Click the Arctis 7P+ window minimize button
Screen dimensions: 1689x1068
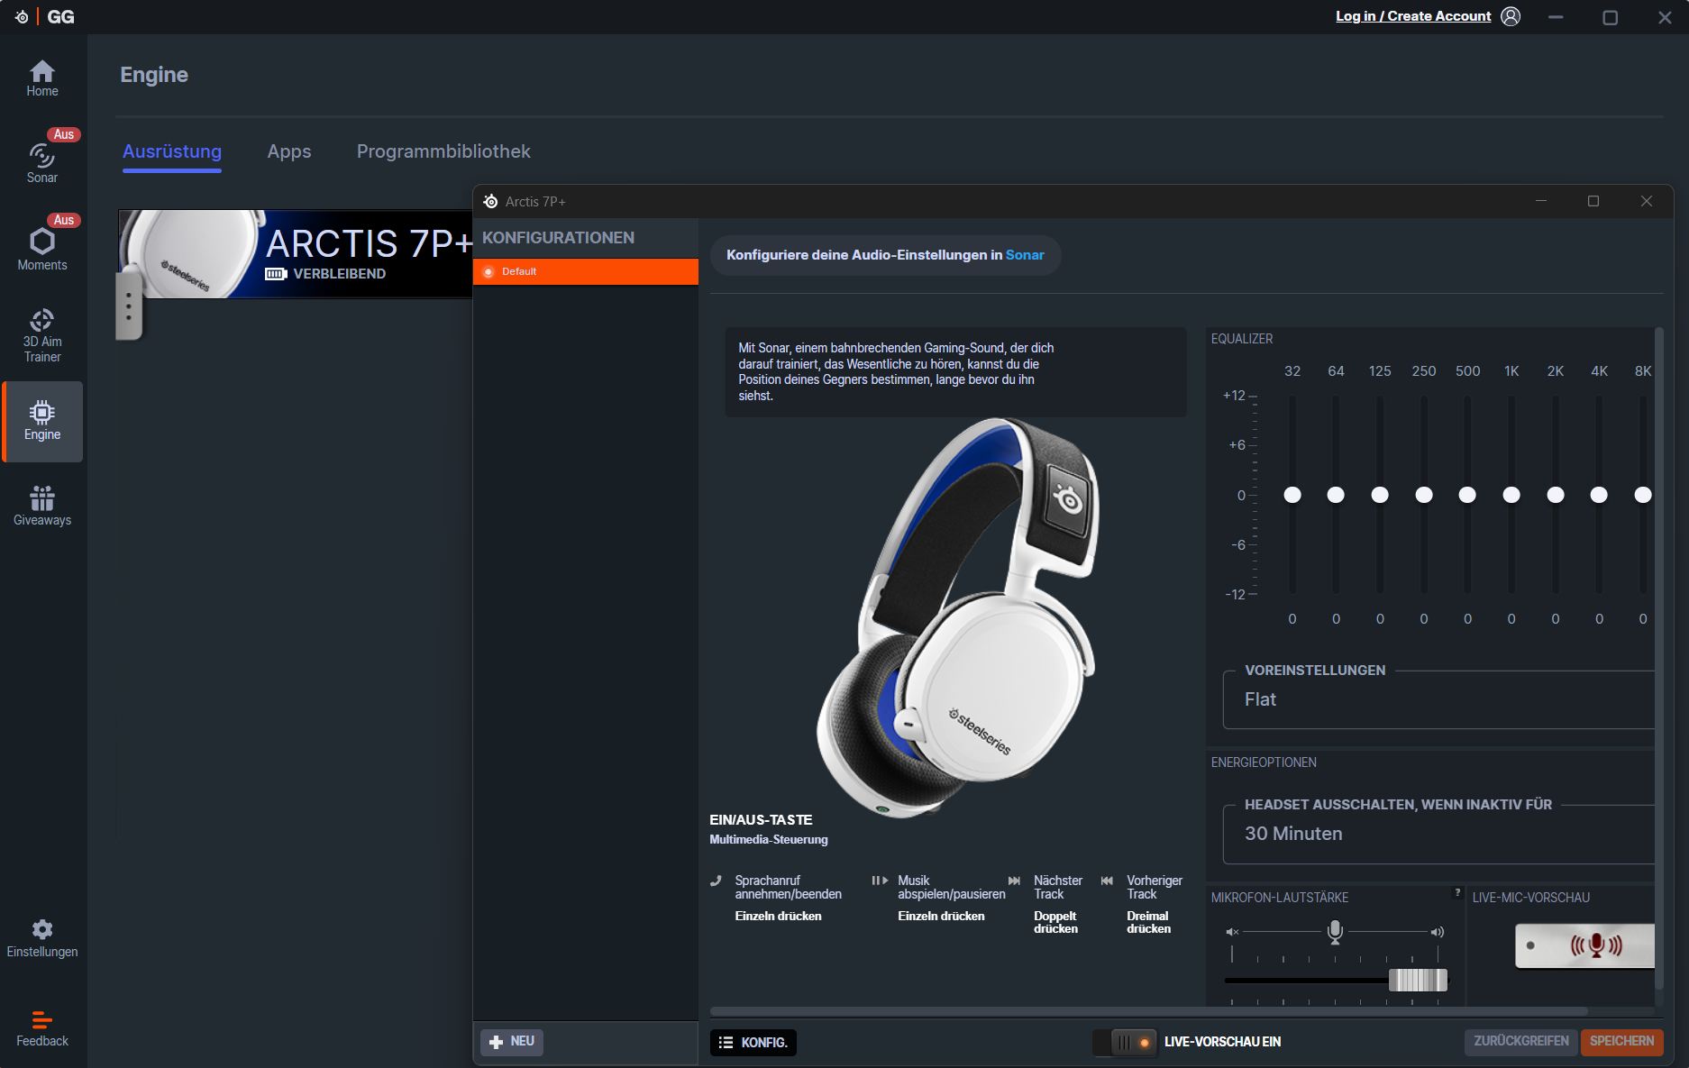[1541, 201]
